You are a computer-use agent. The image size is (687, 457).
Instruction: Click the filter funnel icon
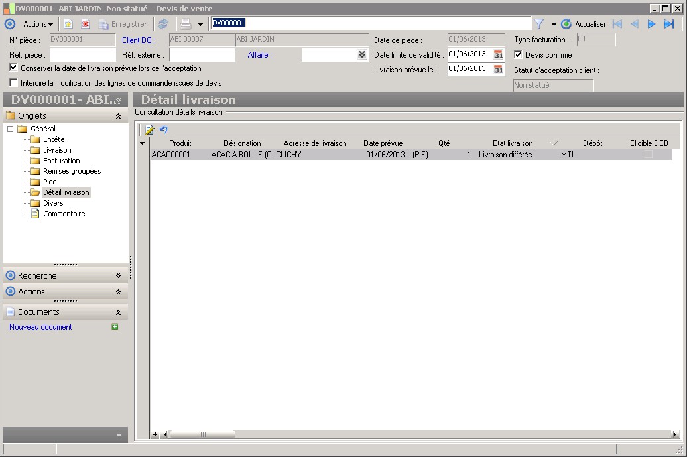tap(539, 24)
